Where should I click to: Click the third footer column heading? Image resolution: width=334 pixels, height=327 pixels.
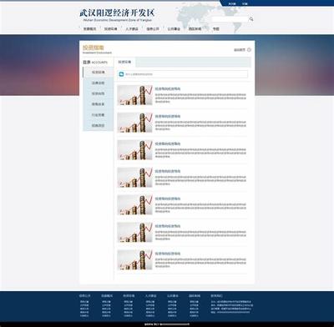coord(129,295)
